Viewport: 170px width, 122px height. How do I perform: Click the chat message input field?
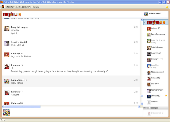(x=77, y=113)
